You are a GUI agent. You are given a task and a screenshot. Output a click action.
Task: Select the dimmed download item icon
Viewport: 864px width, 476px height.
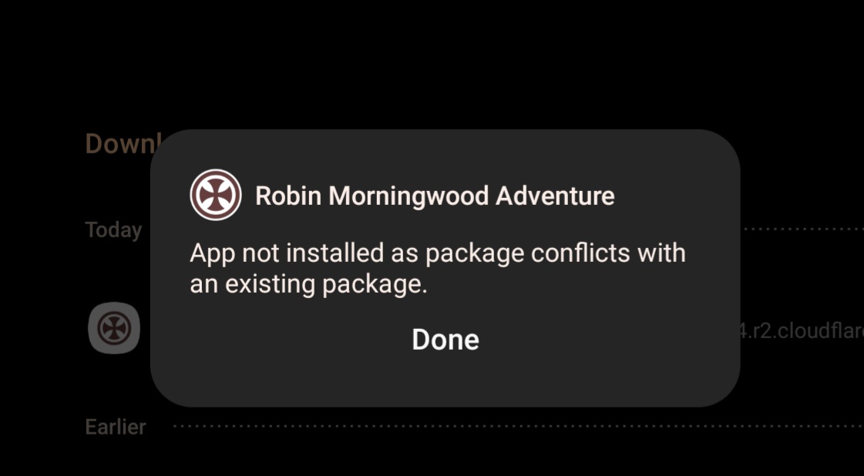tap(114, 328)
